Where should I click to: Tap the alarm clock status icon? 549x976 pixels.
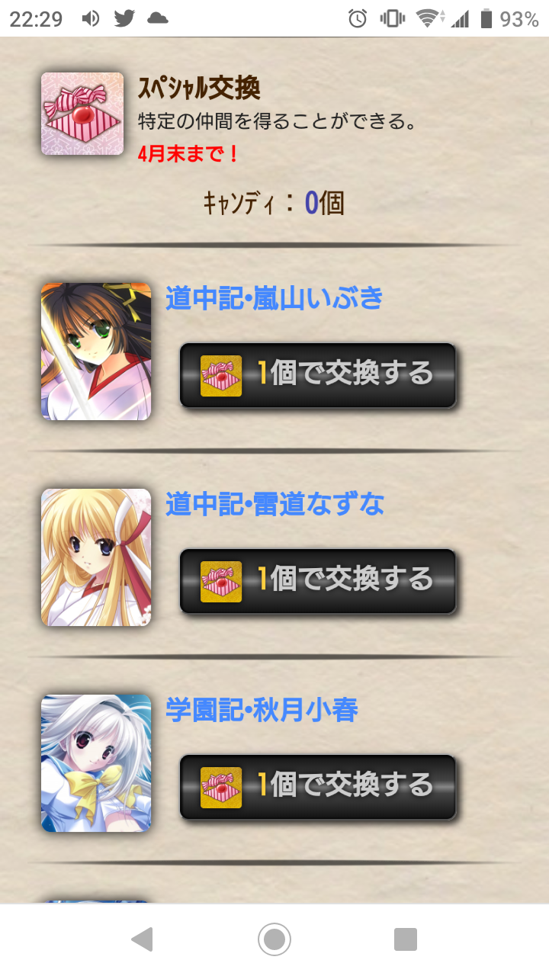pyautogui.click(x=358, y=19)
